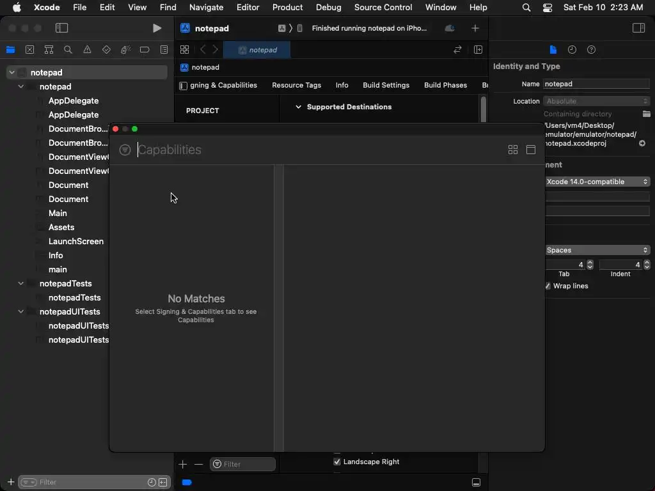Image resolution: width=655 pixels, height=491 pixels.
Task: Toggle source-control status filter icon
Action: 163,482
